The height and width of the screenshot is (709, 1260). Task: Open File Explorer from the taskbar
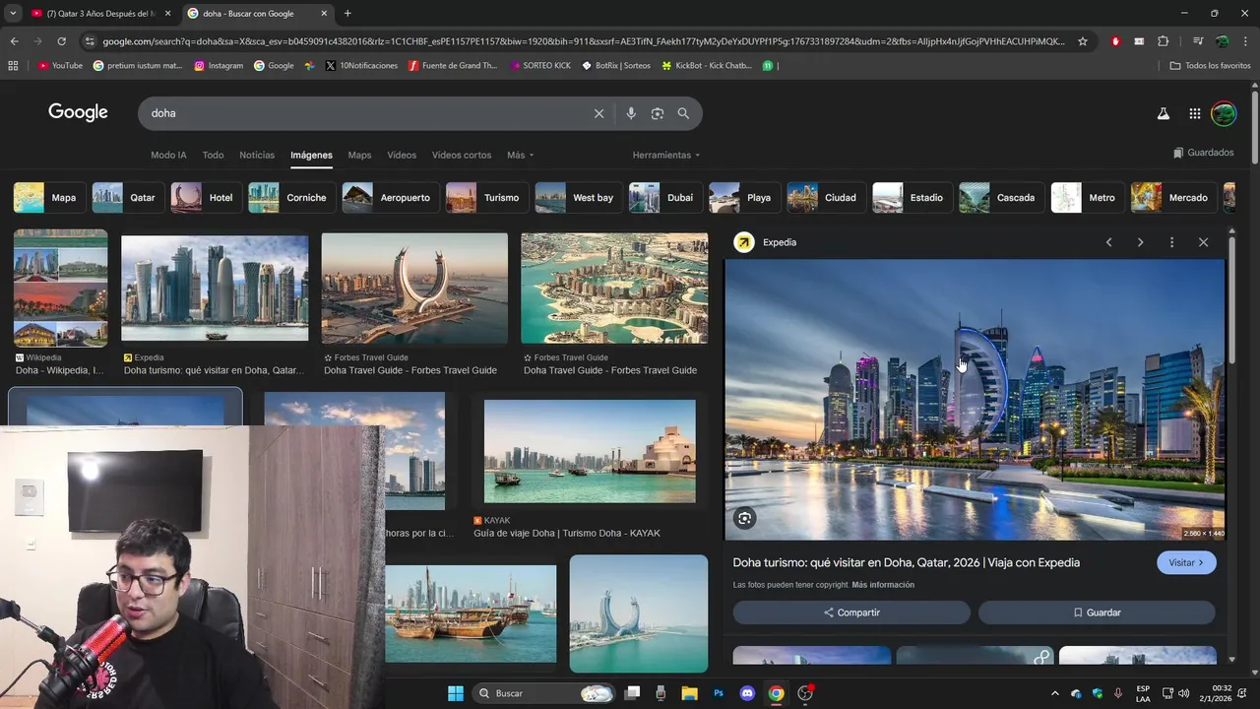point(689,693)
